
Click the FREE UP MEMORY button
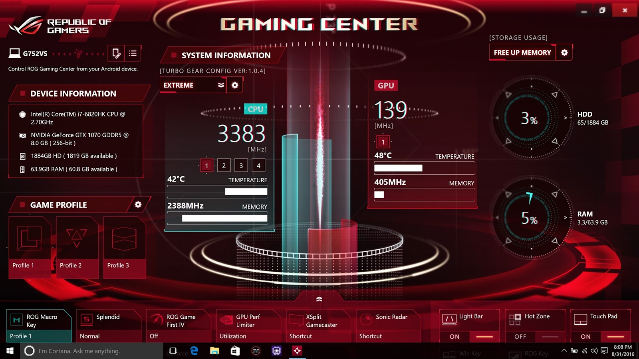pos(522,53)
